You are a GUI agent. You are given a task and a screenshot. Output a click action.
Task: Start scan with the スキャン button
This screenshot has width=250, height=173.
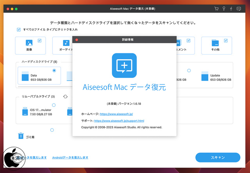pos(218,157)
